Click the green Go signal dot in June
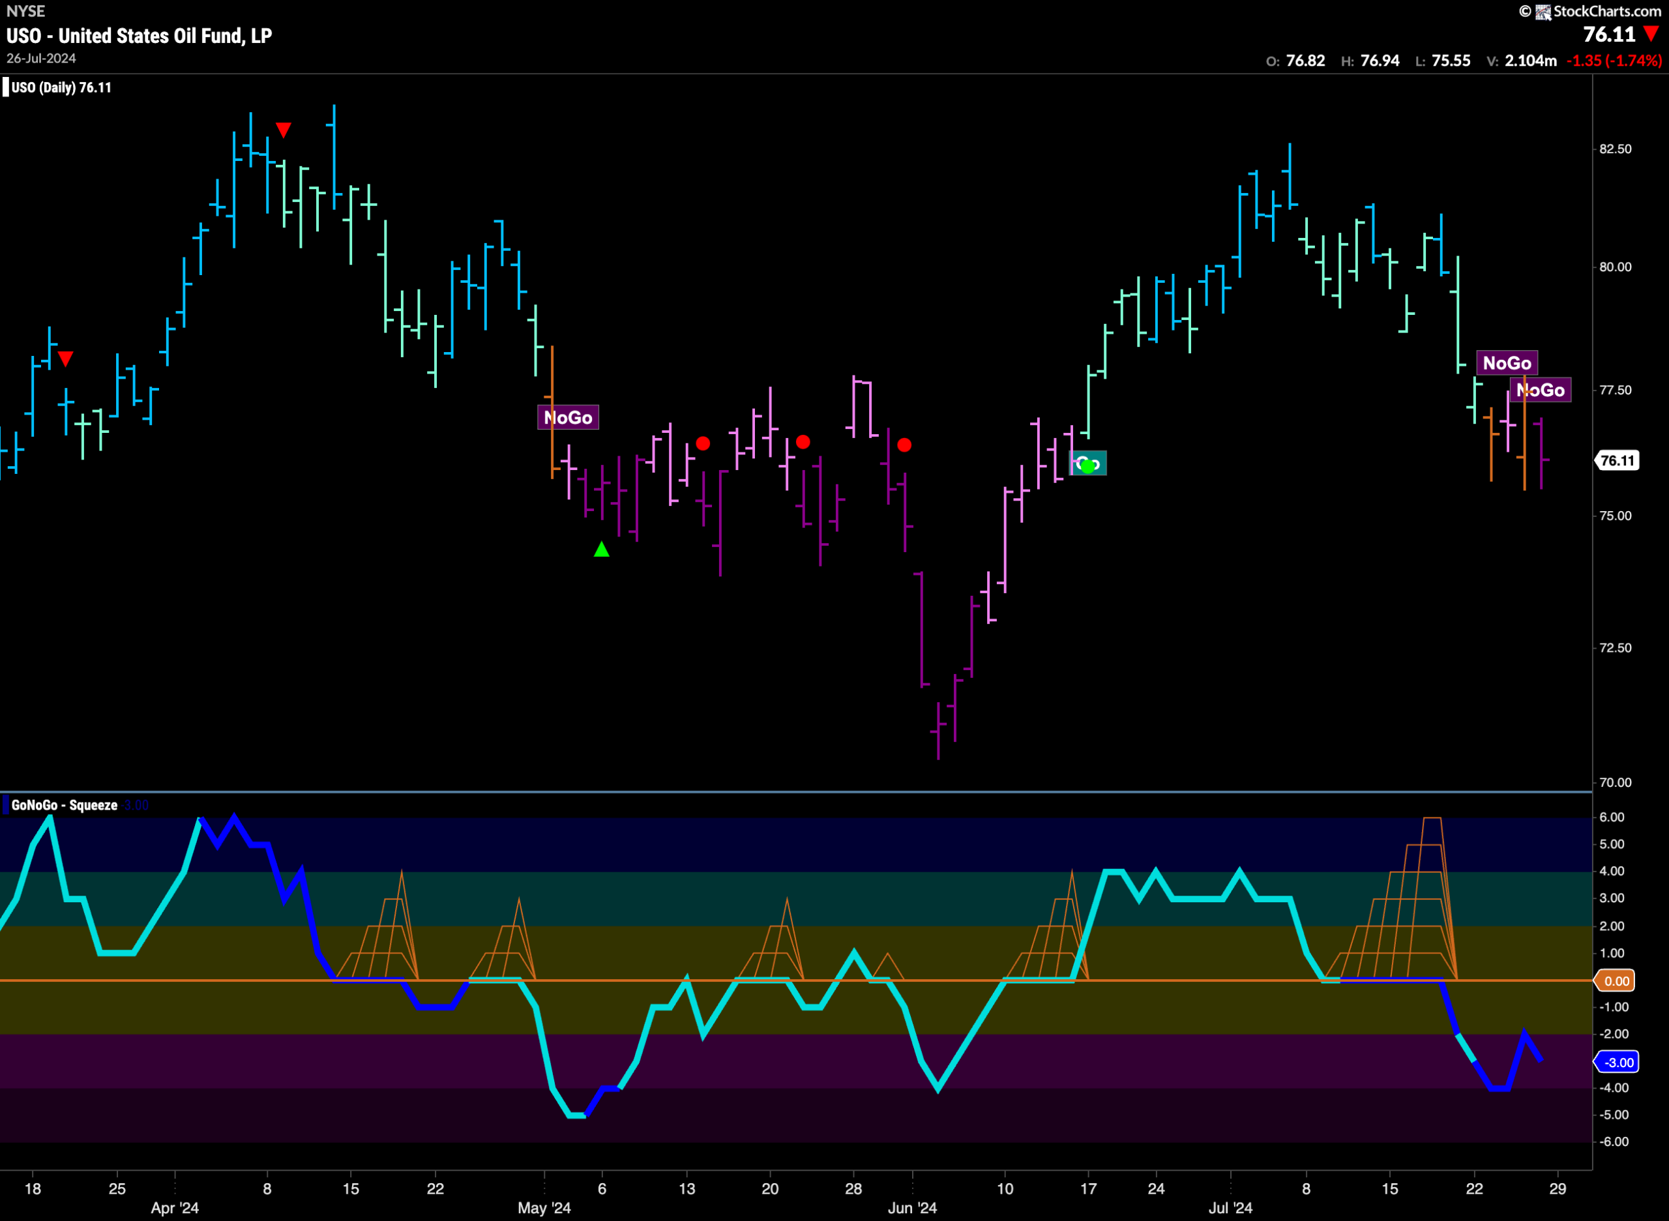Image resolution: width=1669 pixels, height=1221 pixels. (1087, 465)
